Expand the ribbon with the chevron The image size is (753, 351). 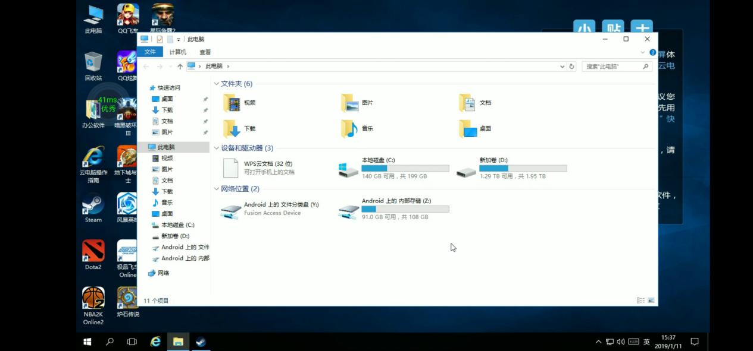point(642,52)
